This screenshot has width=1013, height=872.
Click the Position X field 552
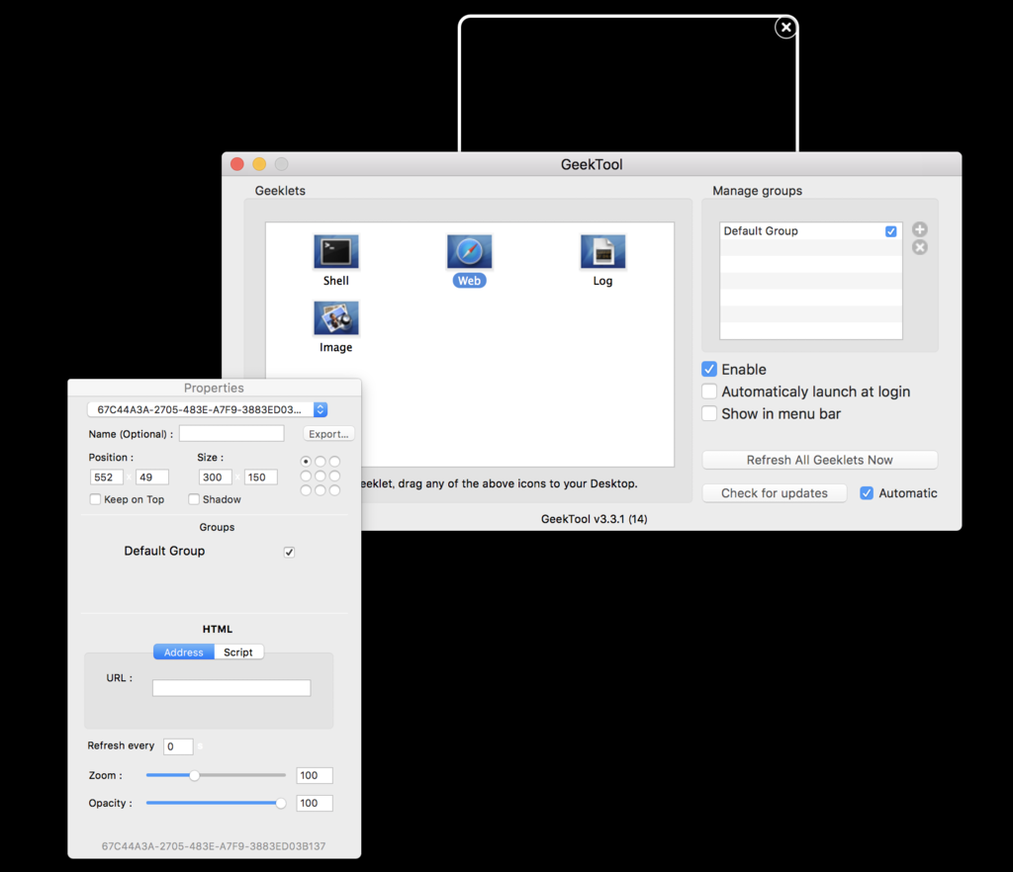[107, 477]
